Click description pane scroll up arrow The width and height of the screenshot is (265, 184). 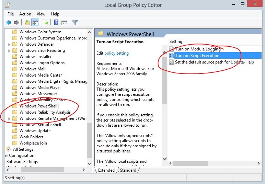point(164,53)
